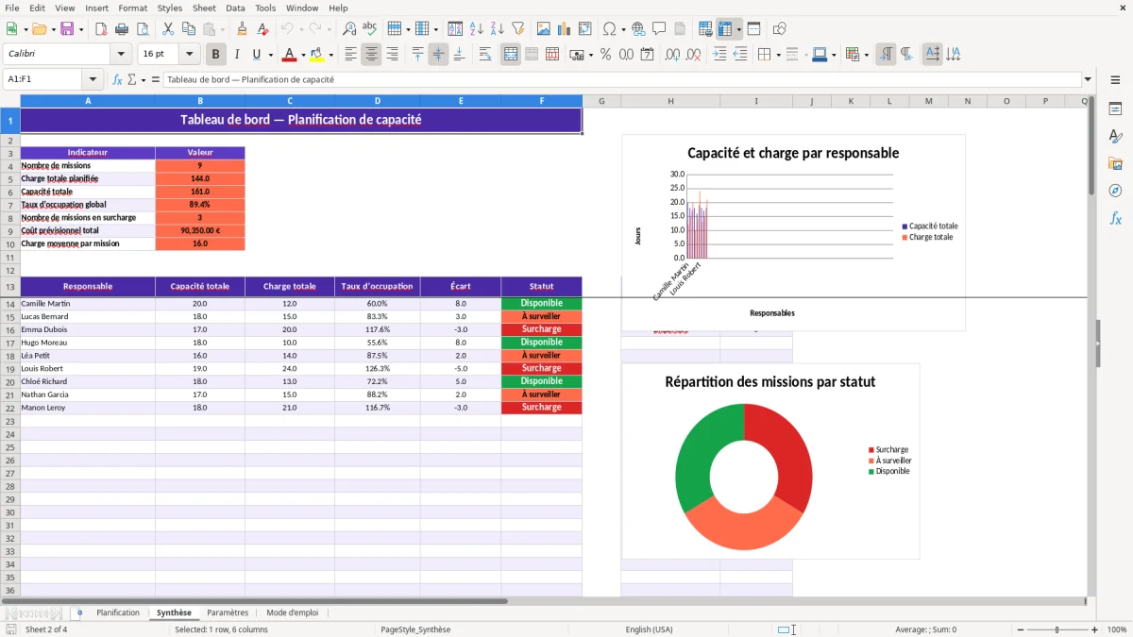Open Borders dropdown arrow

point(778,55)
